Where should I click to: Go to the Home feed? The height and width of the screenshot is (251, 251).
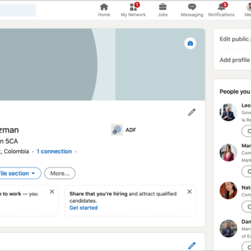pos(104,10)
